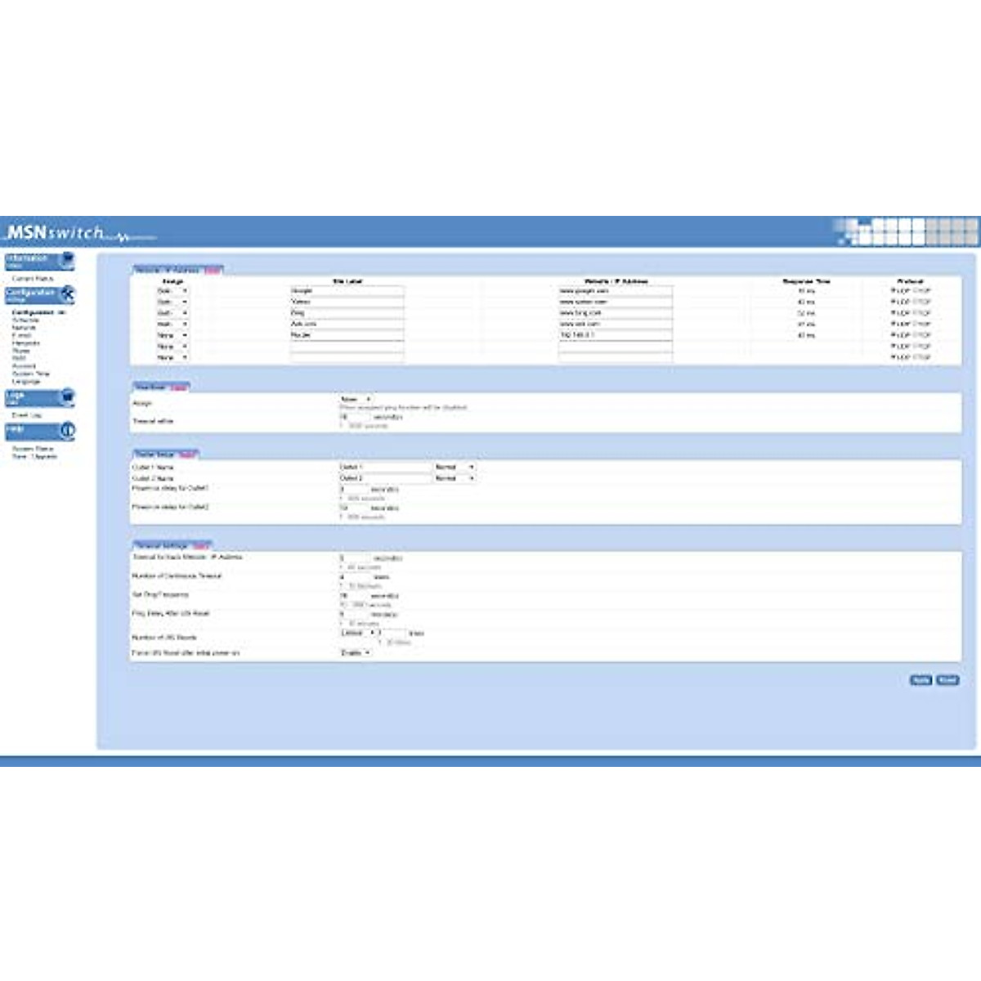
Task: Open Force UIS Reset Enable dropdown
Action: coord(356,653)
